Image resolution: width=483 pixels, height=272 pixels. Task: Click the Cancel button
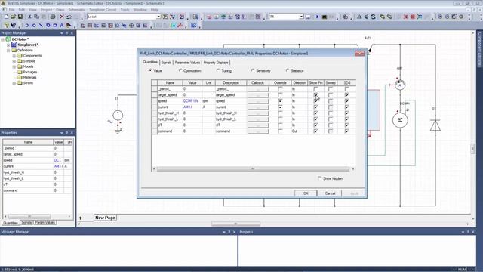(x=330, y=193)
